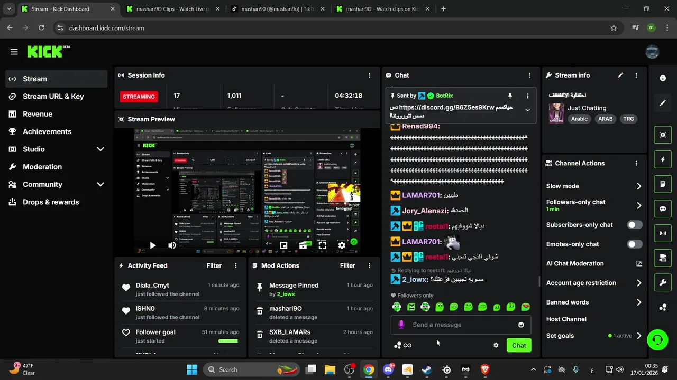The height and width of the screenshot is (380, 677).
Task: Insert the first green emote with headphones
Action: click(x=397, y=307)
